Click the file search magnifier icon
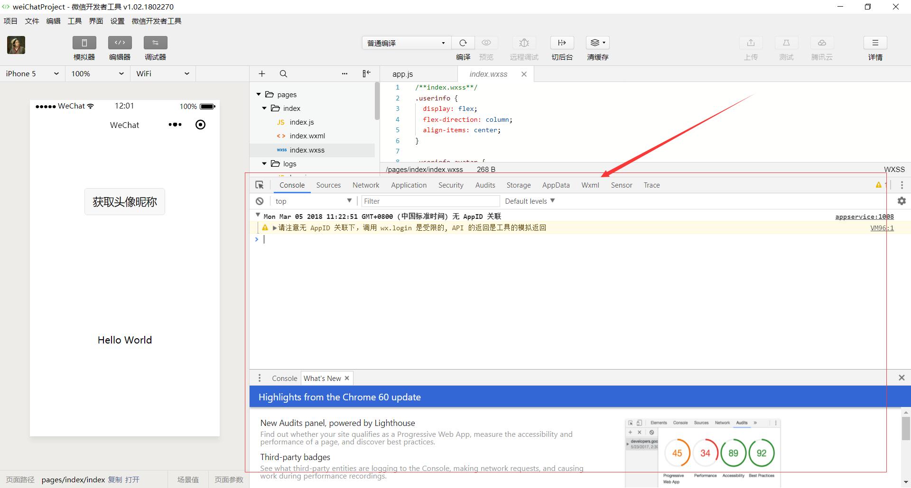Screen dimensions: 911x488 pyautogui.click(x=283, y=73)
